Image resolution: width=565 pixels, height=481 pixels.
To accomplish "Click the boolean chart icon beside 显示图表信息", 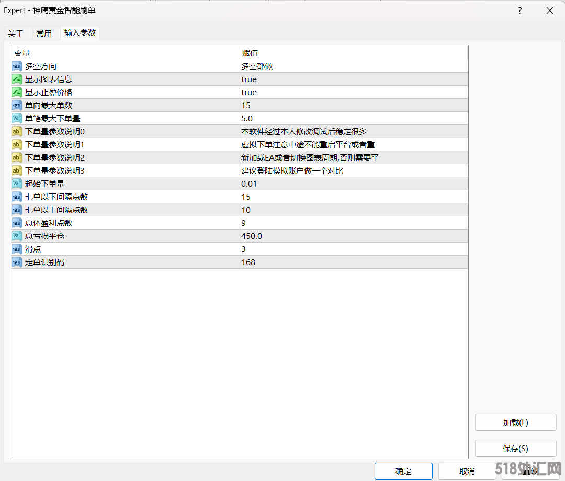I will [16, 79].
